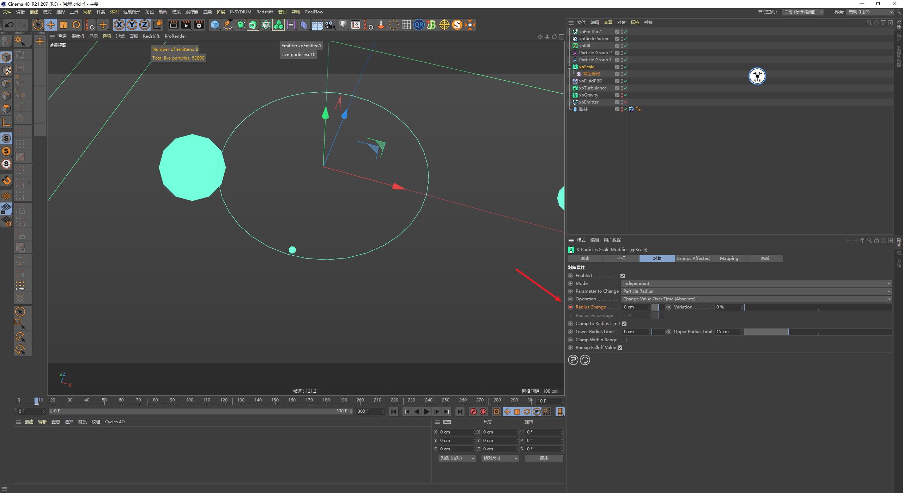Select the xpKill node icon in Object manager
903x493 pixels.
point(576,45)
